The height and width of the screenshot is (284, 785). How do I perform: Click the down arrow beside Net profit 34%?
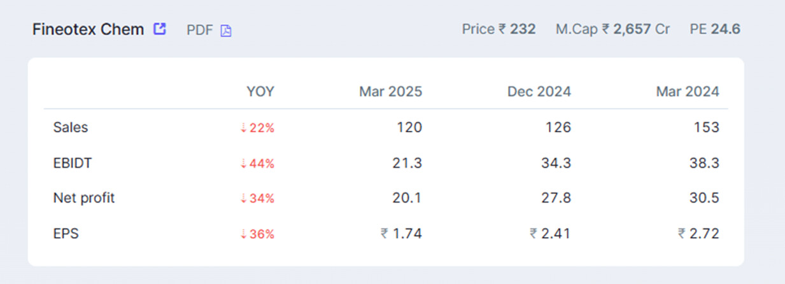tap(243, 199)
